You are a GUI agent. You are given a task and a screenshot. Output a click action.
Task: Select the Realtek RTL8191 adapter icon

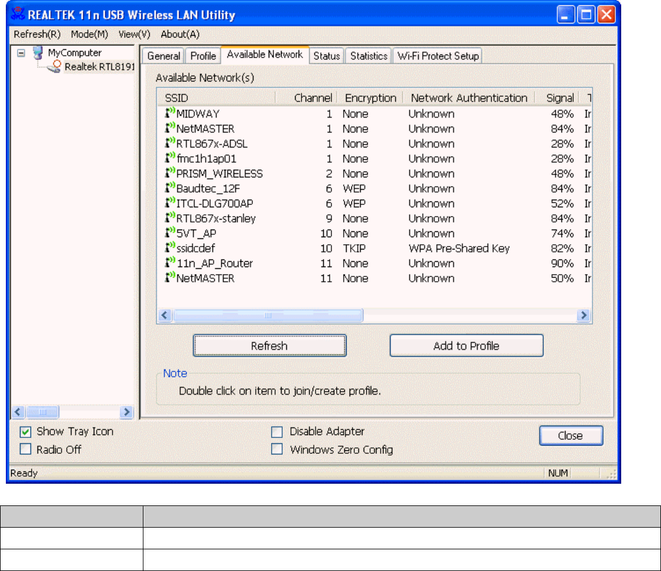point(54,67)
